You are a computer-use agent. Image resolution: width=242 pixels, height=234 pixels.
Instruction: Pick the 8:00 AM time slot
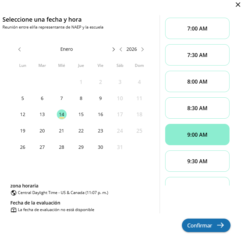pos(197,82)
